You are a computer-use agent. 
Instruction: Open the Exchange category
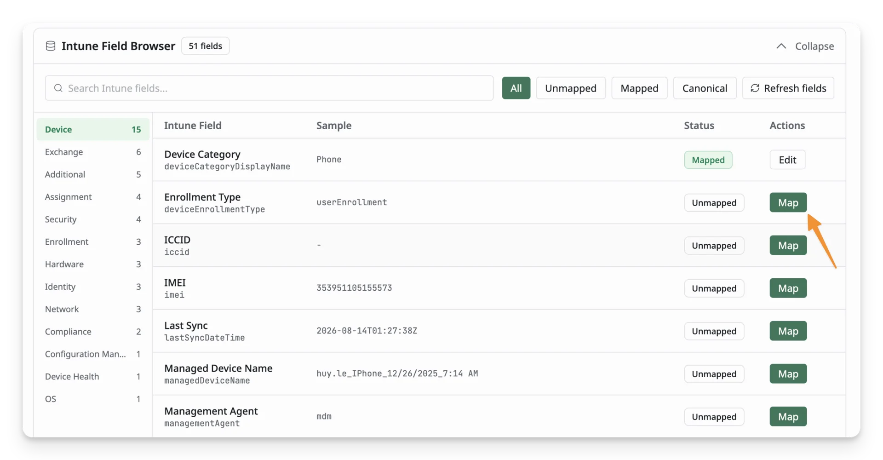click(x=93, y=152)
